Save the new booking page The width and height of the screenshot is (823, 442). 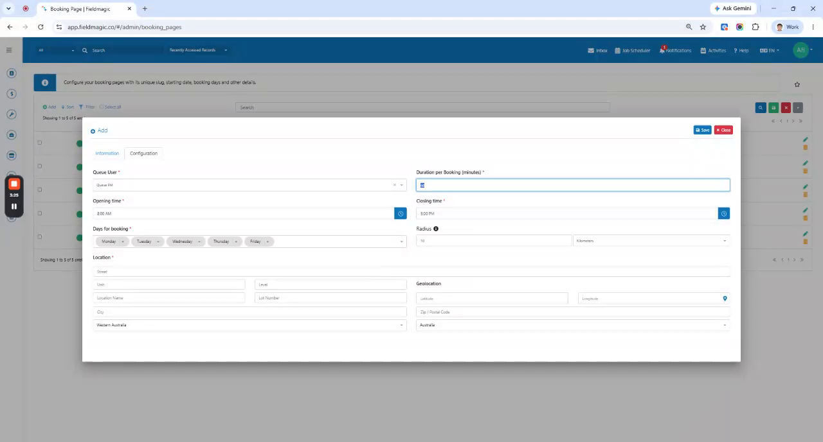702,130
